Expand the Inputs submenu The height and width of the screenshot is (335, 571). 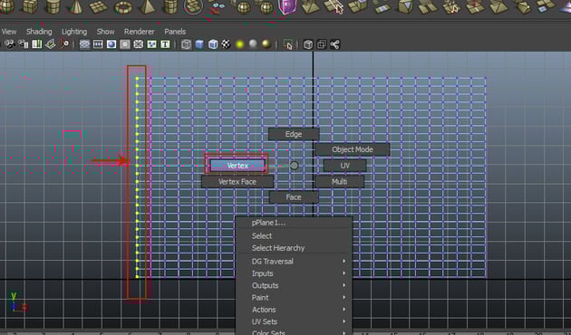click(x=295, y=273)
